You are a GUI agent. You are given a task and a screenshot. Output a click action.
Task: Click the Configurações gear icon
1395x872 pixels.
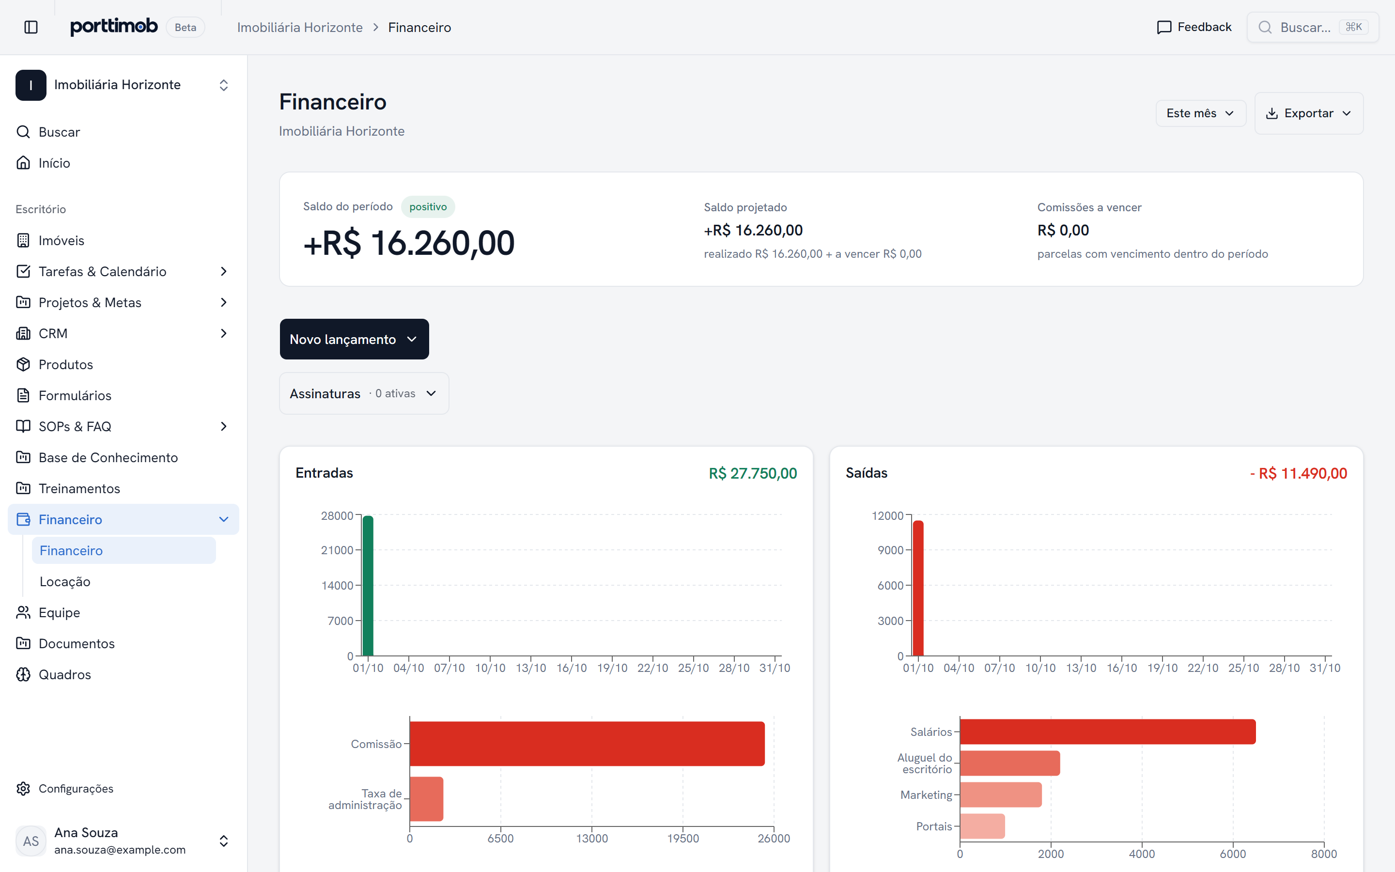[23, 788]
